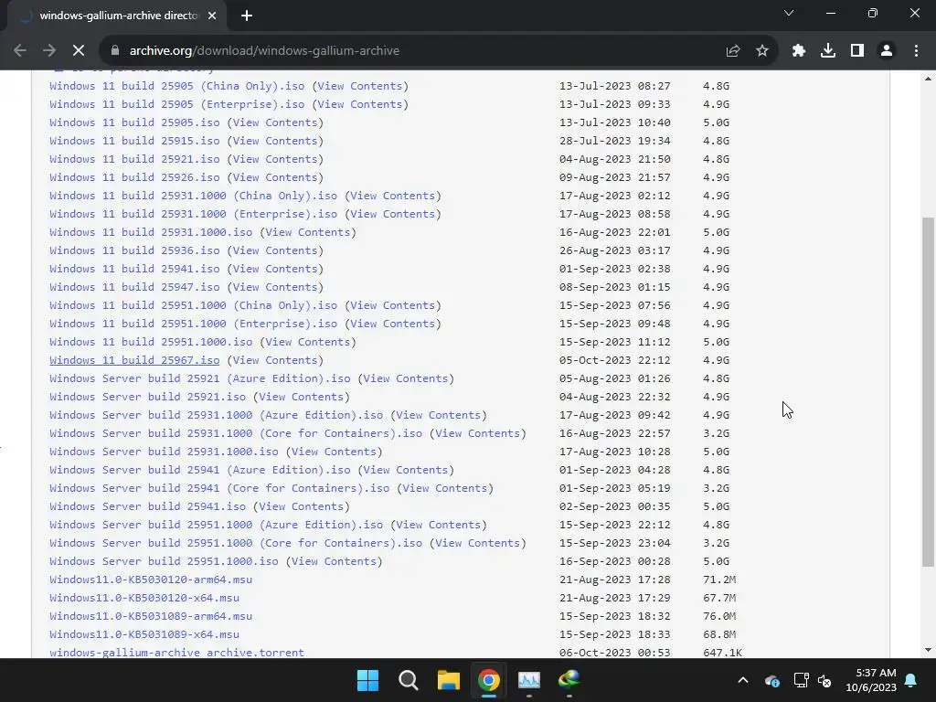This screenshot has width=936, height=702.
Task: Download Windows 11 build 25931.1000.iso
Action: point(151,232)
